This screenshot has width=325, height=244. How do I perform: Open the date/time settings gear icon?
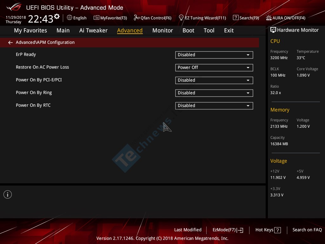[56, 16]
